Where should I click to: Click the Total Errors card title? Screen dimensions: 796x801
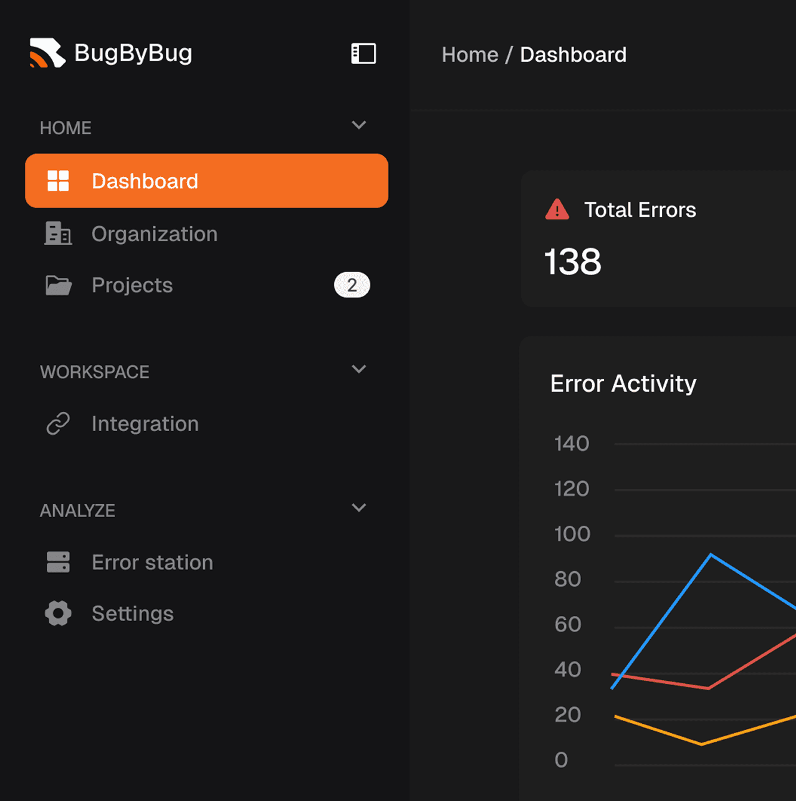[x=640, y=210]
